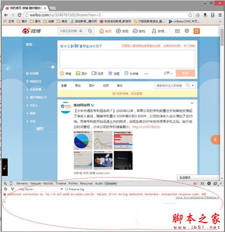Add a video with the camera icon
Viewport: 225px width, 232px height.
click(x=94, y=73)
